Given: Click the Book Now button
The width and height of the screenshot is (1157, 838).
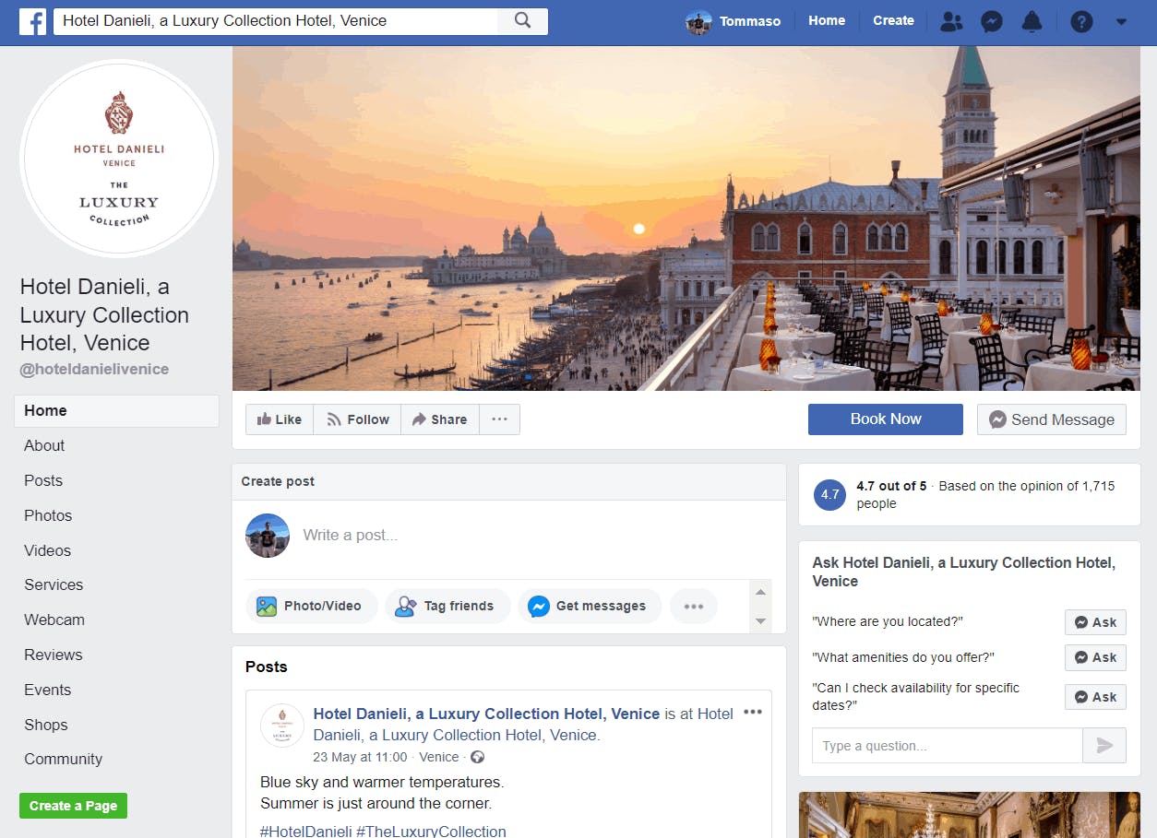Looking at the screenshot, I should pyautogui.click(x=886, y=419).
